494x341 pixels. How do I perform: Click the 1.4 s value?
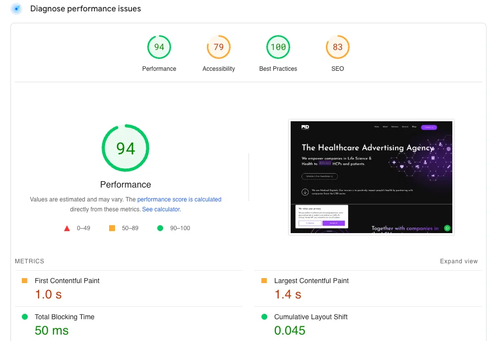click(x=288, y=294)
